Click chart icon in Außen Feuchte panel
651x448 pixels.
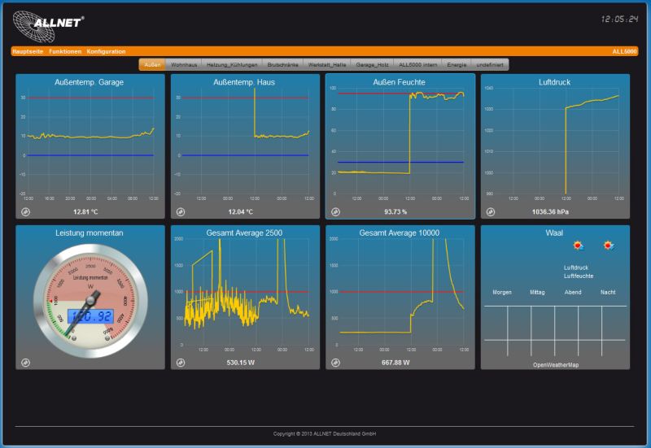pos(335,211)
